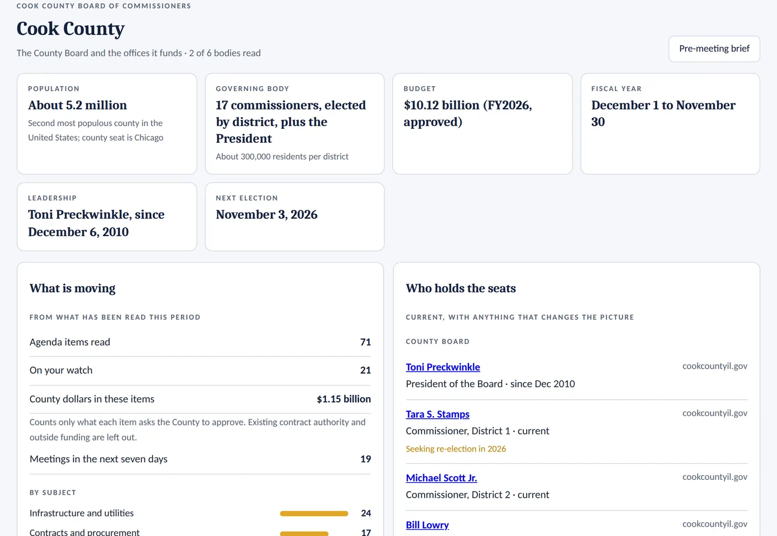Image resolution: width=777 pixels, height=536 pixels.
Task: Select the '2 of 6 bodies read' subtitle
Action: point(225,53)
